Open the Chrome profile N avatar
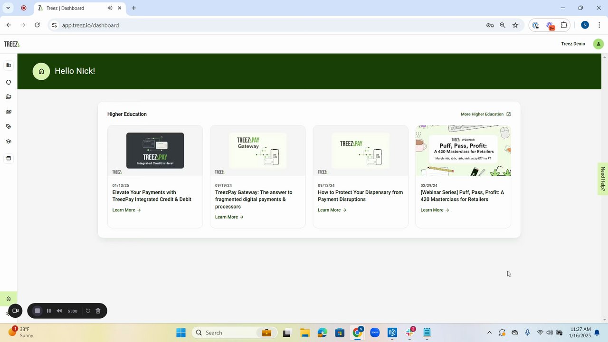 click(x=585, y=25)
